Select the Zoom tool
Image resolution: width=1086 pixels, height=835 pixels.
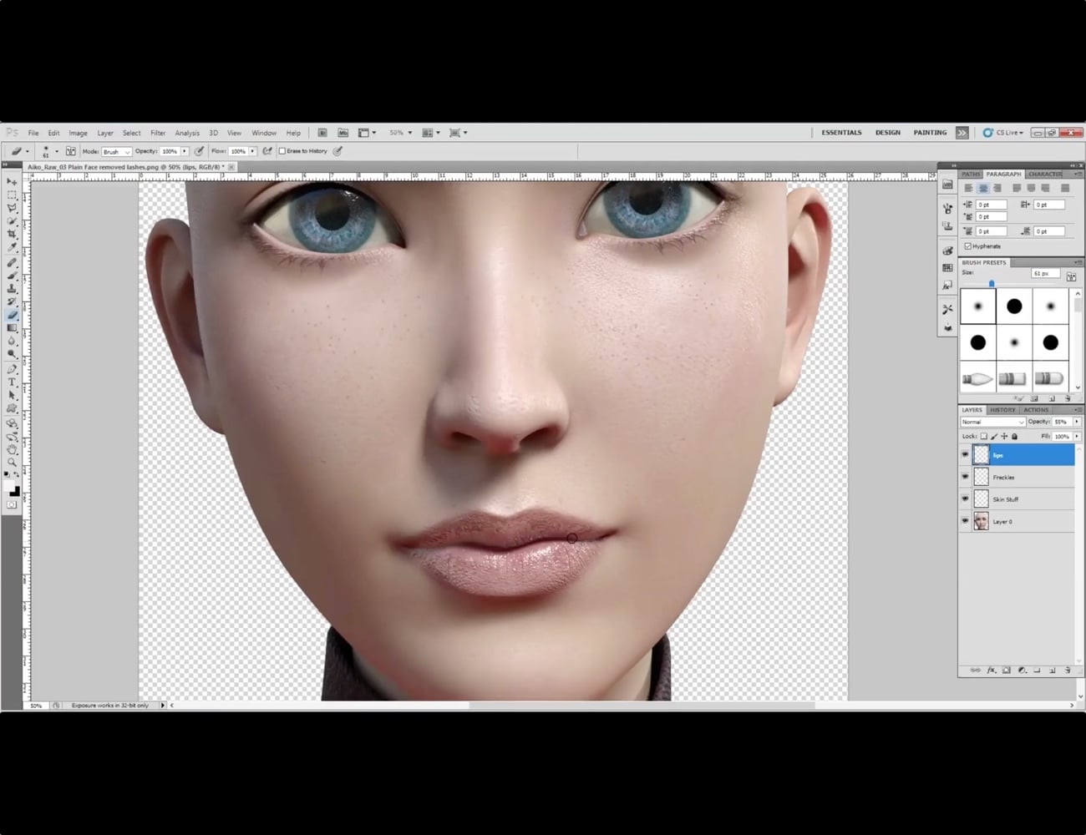[11, 463]
